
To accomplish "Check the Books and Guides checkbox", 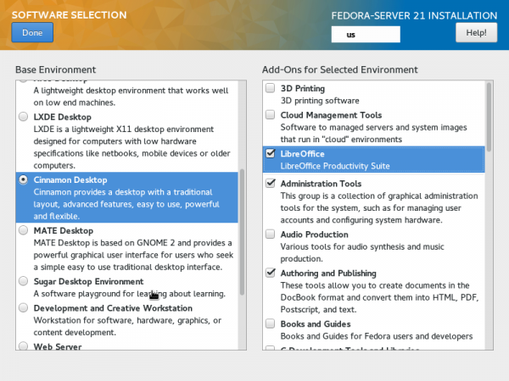I will (270, 323).
